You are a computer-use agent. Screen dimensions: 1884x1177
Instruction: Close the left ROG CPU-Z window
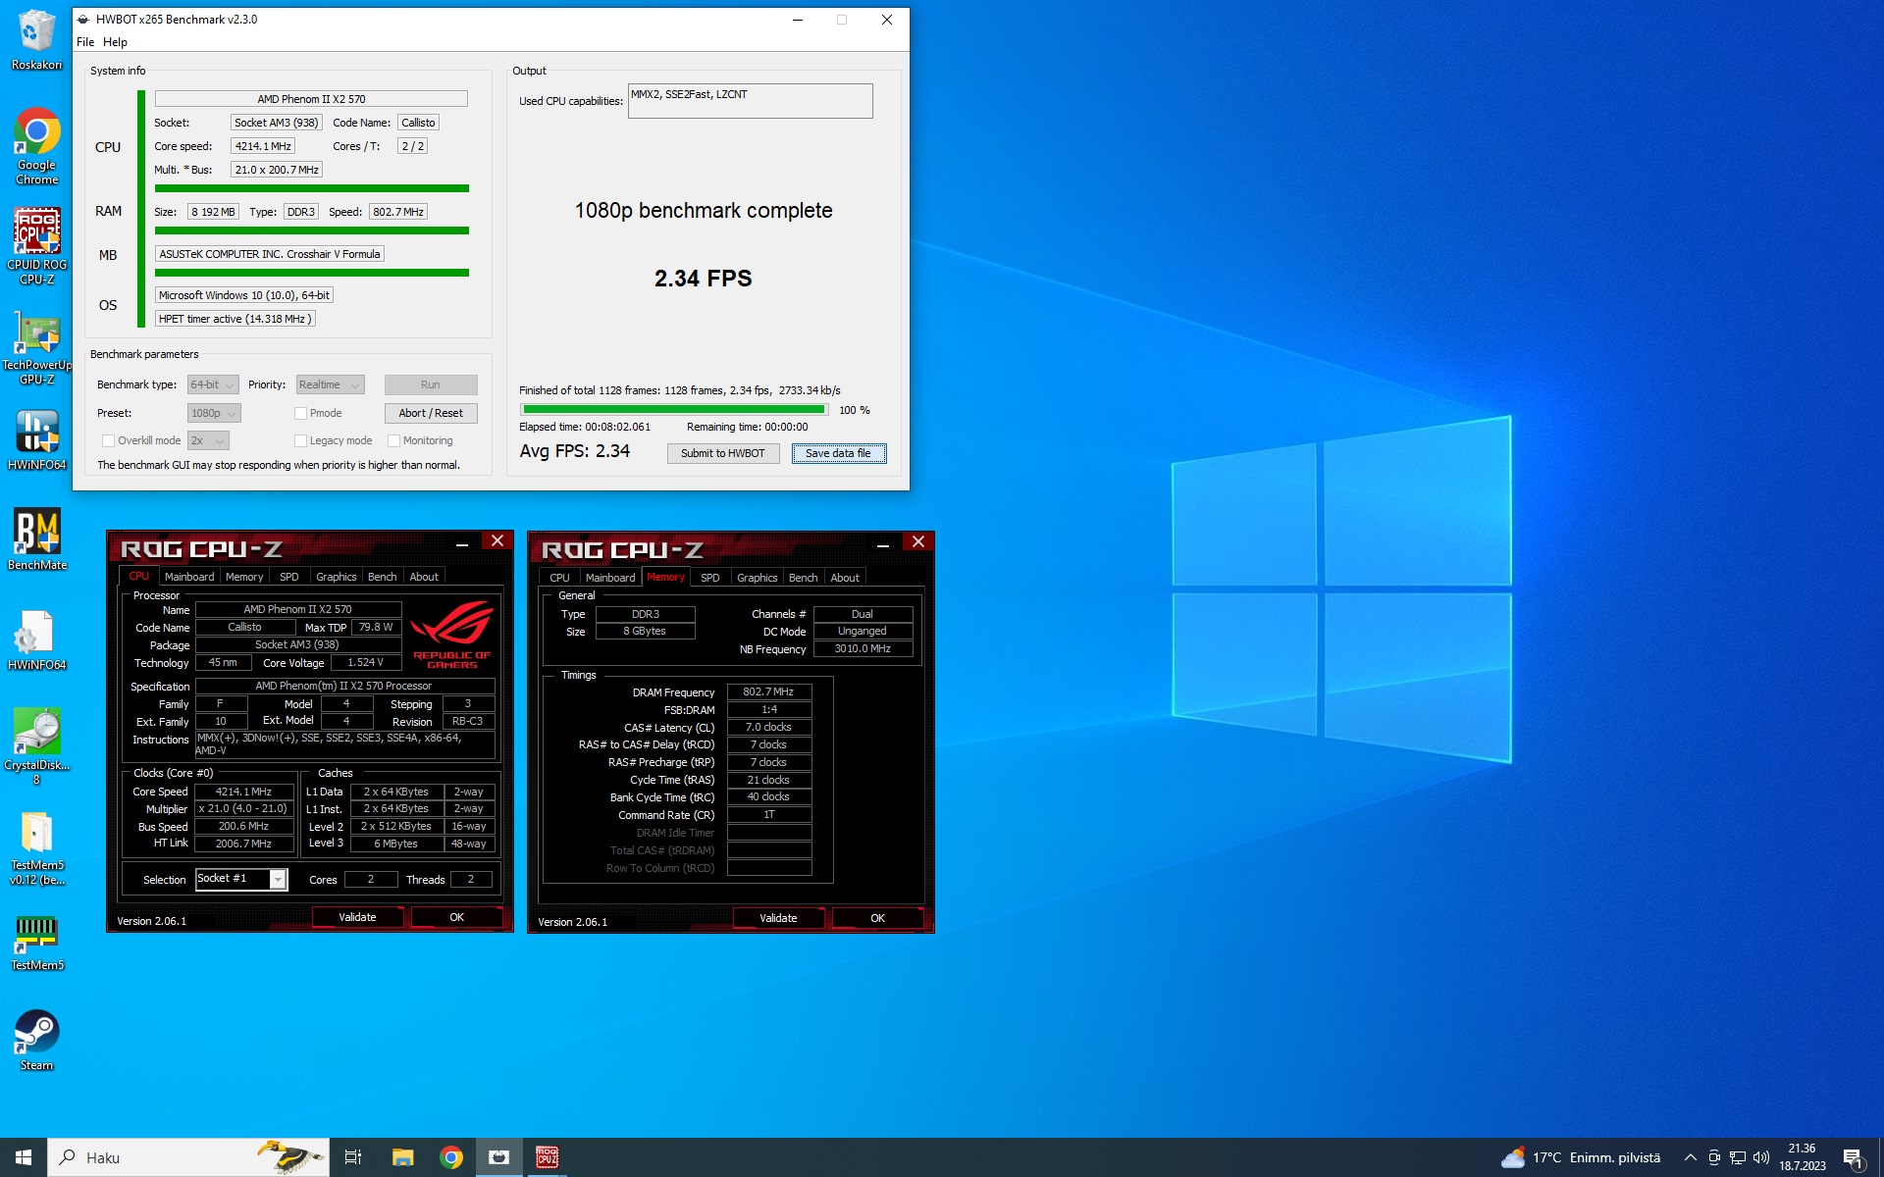497,541
